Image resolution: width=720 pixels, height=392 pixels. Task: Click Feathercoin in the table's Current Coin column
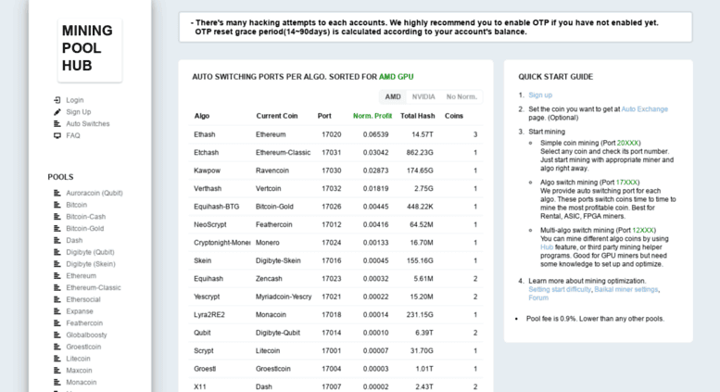[x=273, y=225]
